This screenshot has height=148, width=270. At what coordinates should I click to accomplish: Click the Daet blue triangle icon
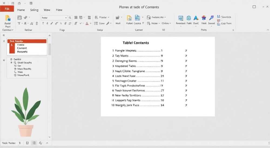click(196, 18)
